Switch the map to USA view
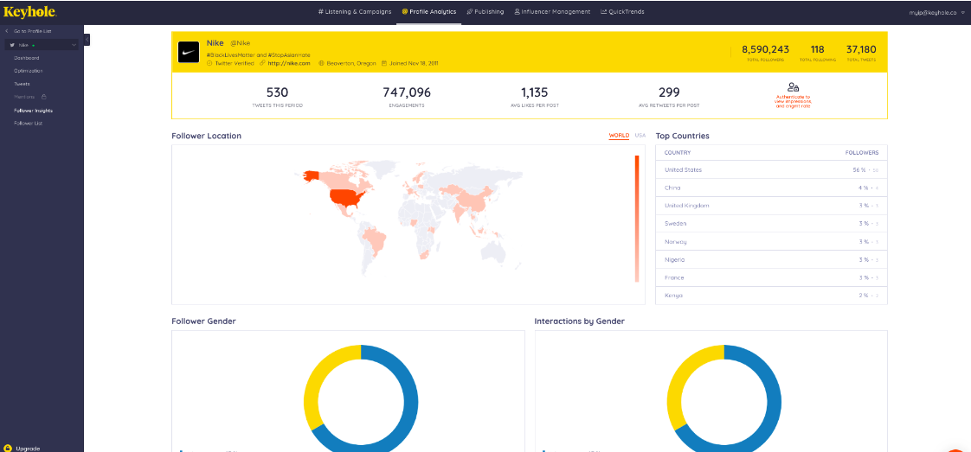 tap(640, 136)
